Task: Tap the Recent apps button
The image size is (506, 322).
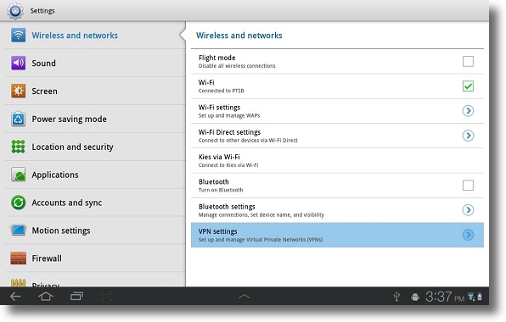Action: 76,297
